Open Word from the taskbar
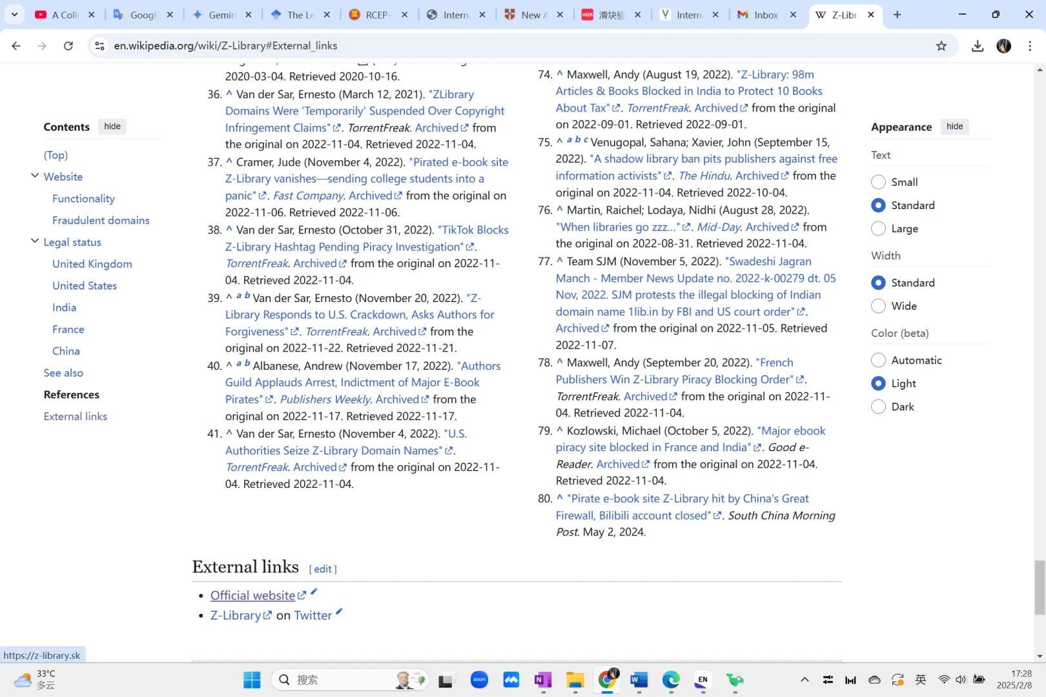This screenshot has height=697, width=1046. click(x=639, y=680)
